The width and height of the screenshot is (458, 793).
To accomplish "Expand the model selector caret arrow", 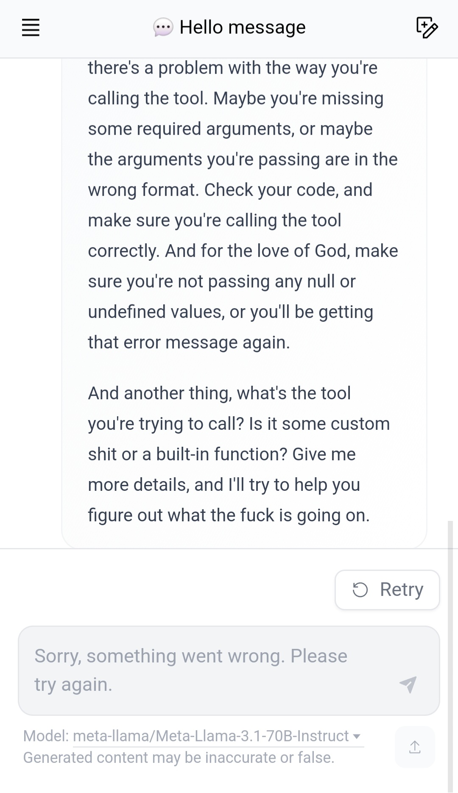I will coord(357,736).
